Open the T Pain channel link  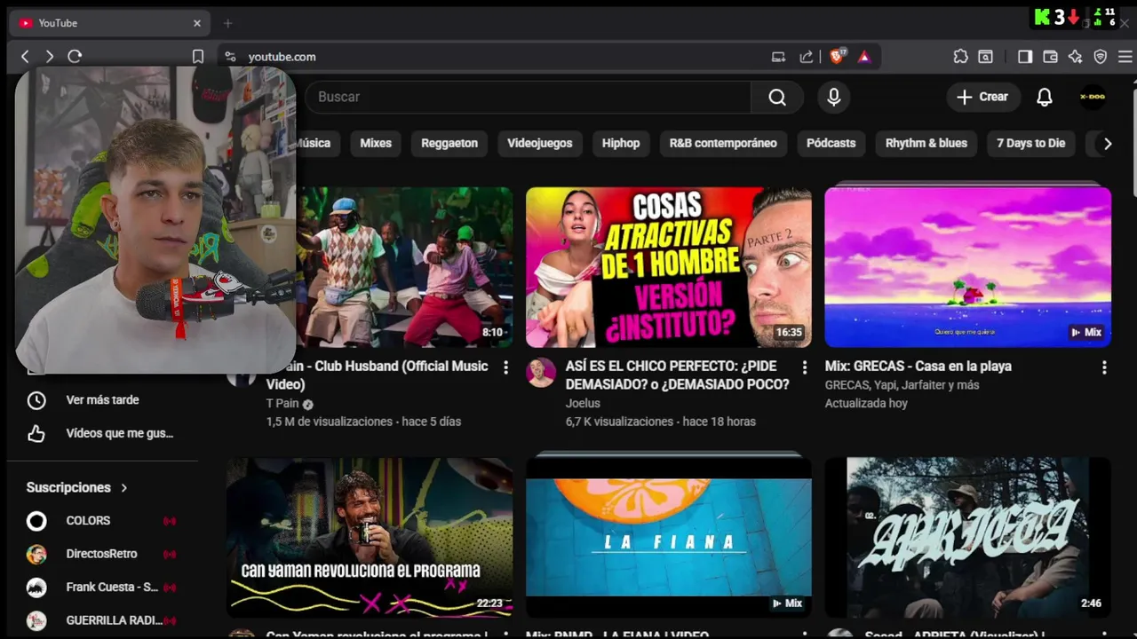tap(282, 403)
